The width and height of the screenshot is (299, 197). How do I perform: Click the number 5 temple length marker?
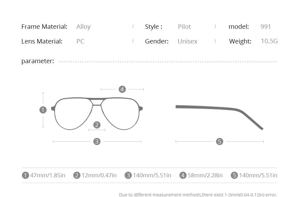pos(219,142)
